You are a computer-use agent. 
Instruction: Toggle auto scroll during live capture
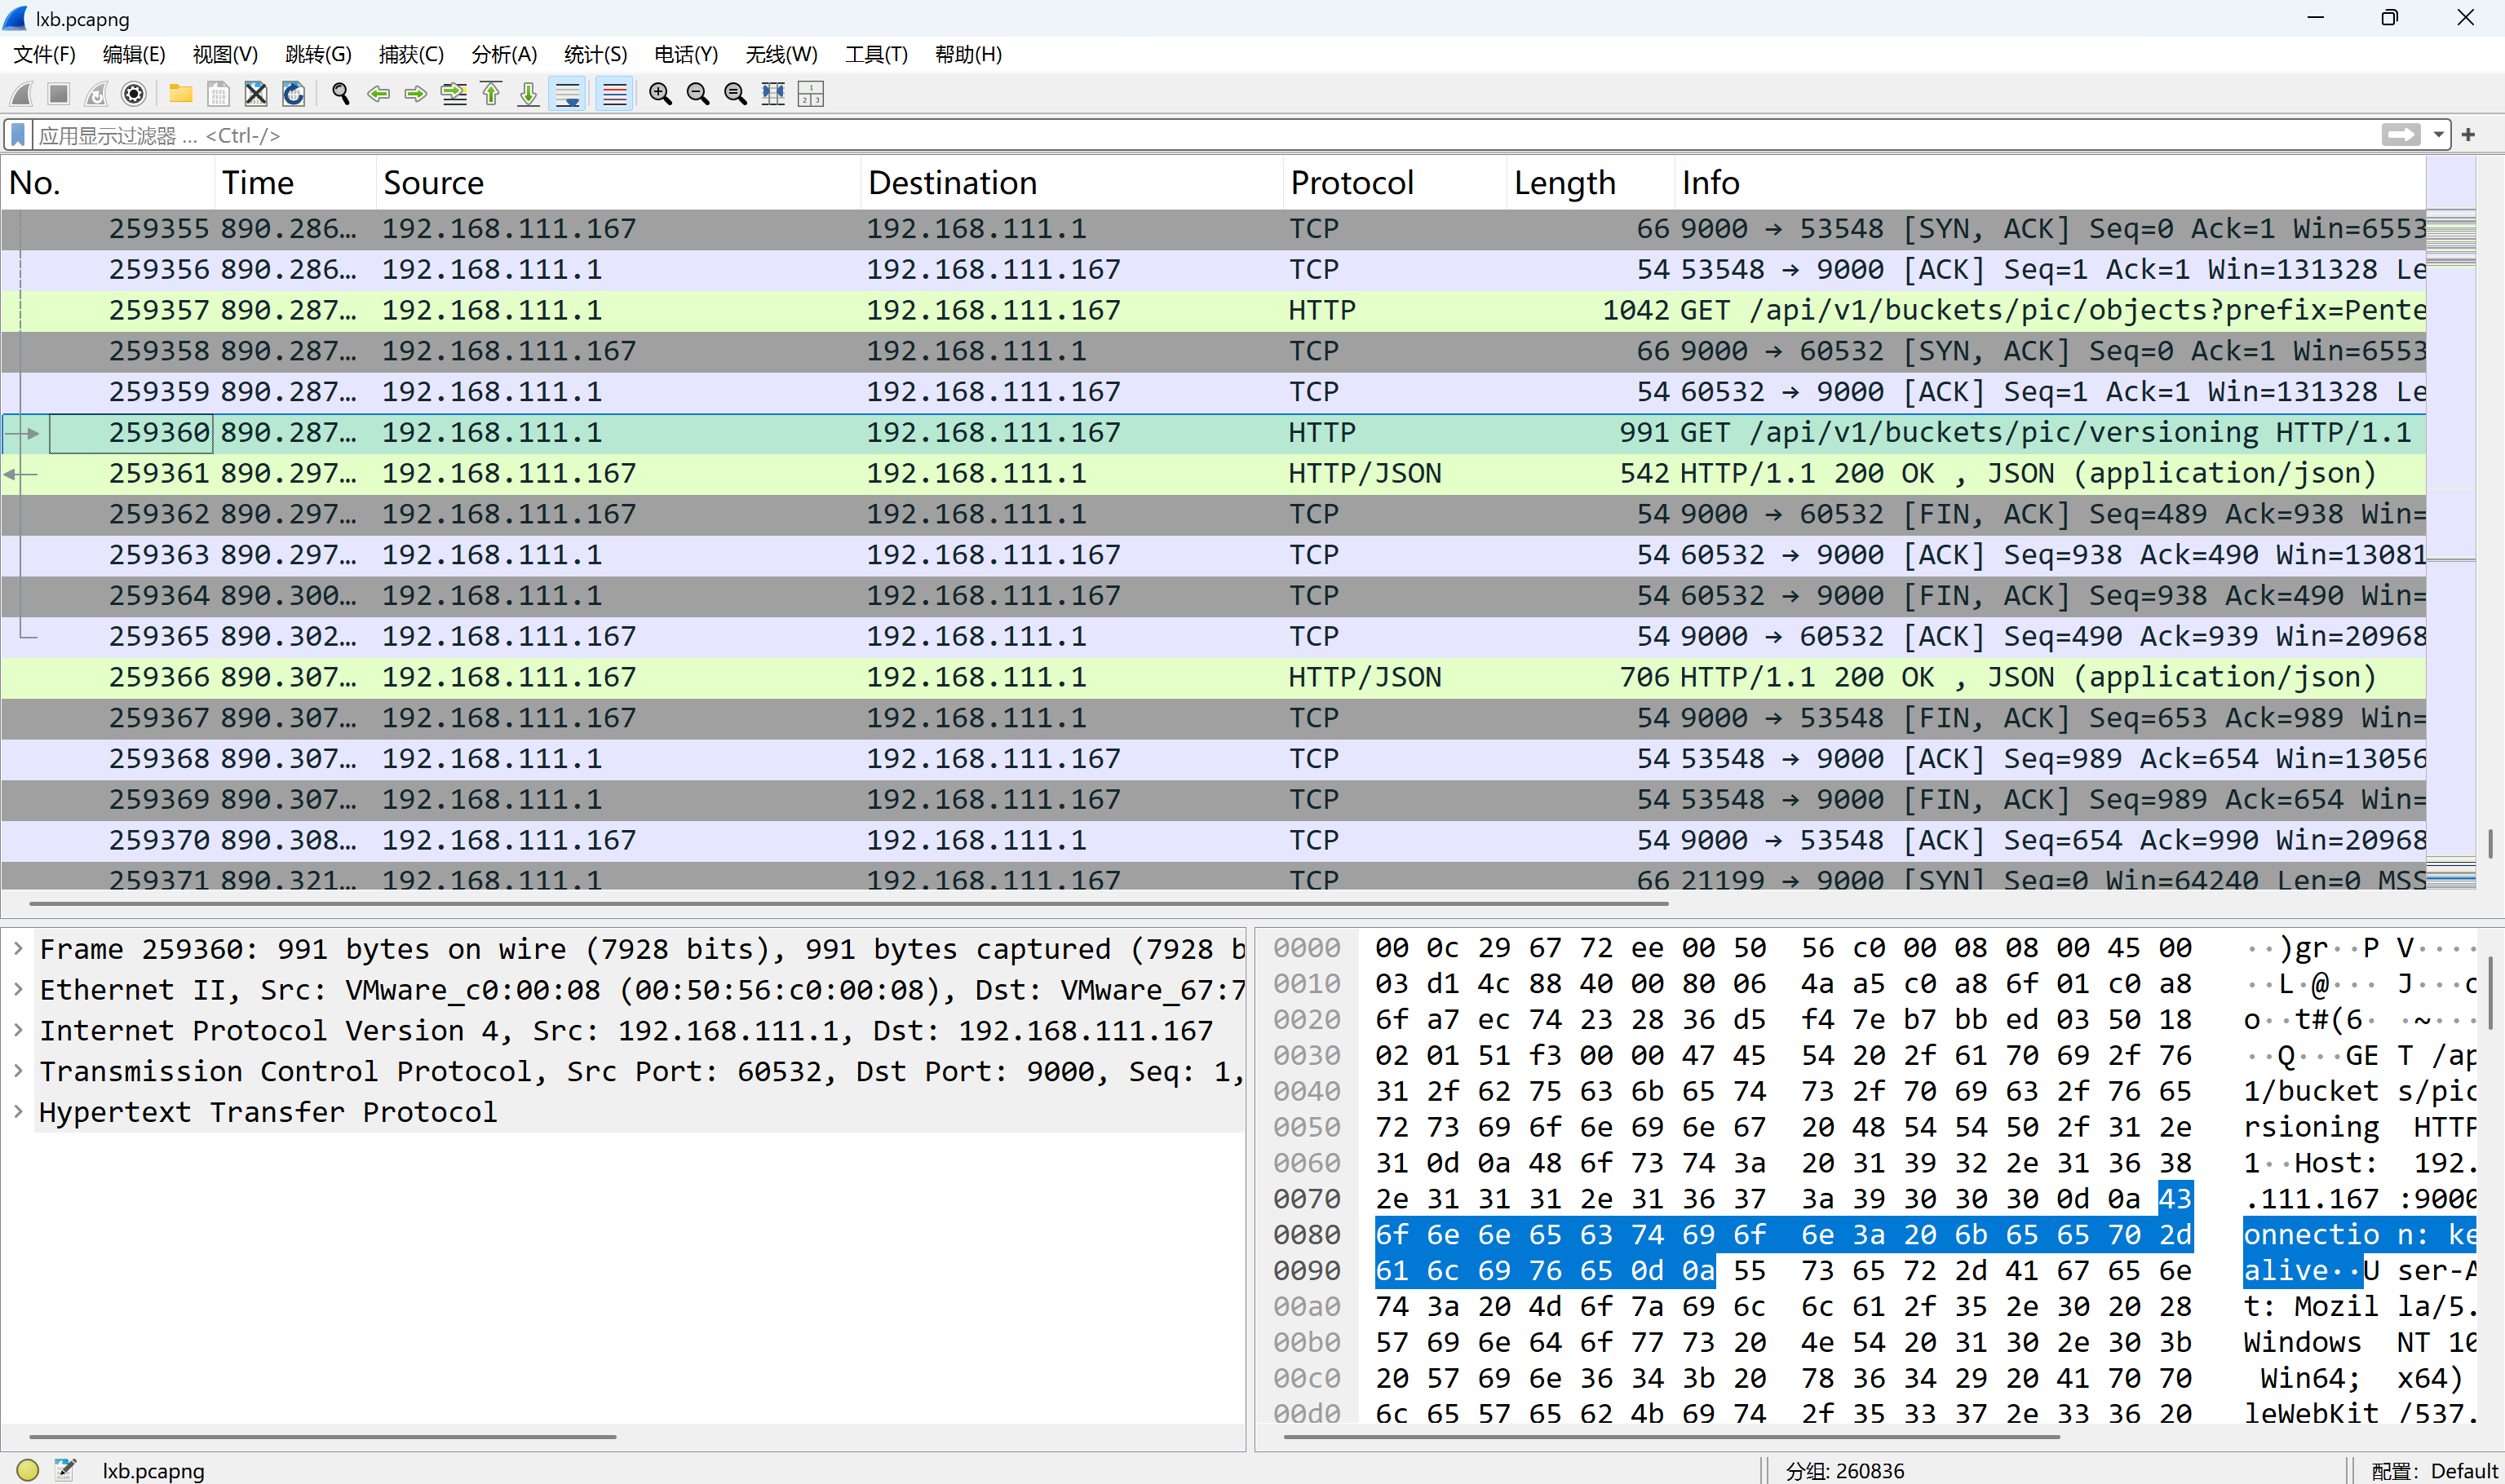pyautogui.click(x=567, y=94)
